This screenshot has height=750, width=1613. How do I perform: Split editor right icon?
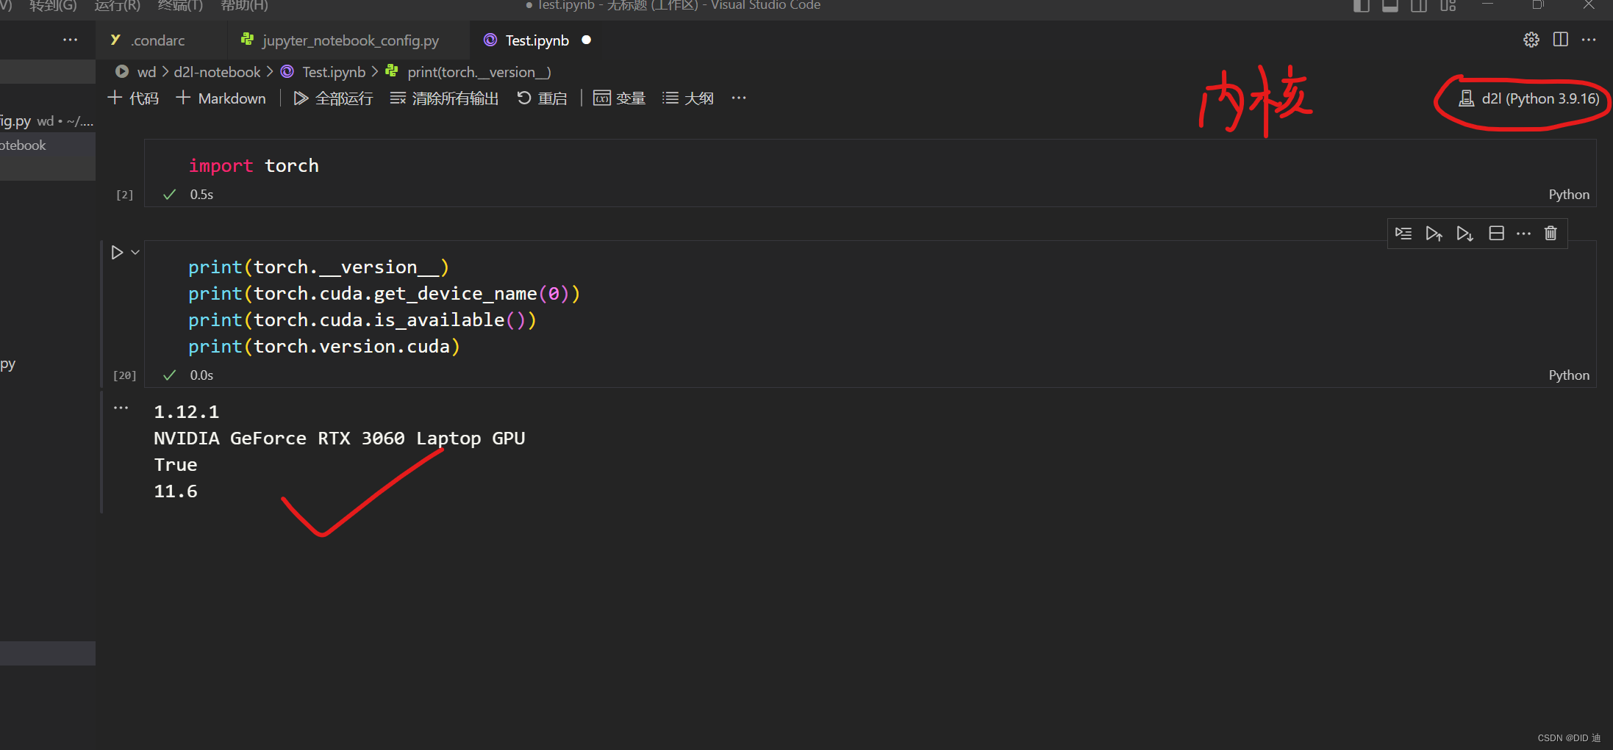pos(1561,40)
